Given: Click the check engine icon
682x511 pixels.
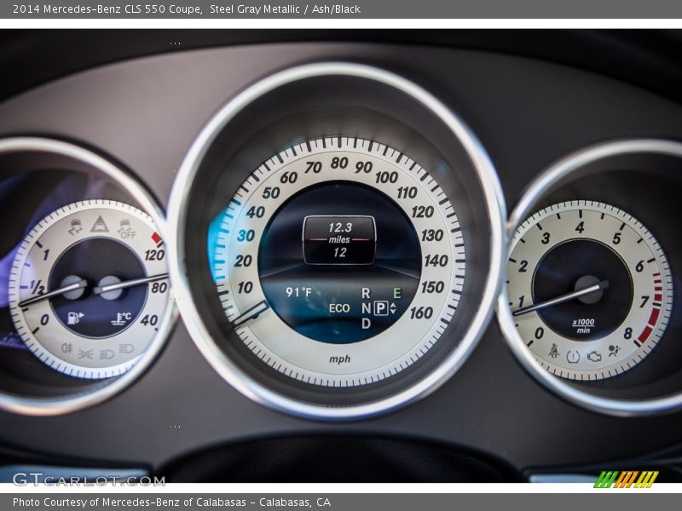Looking at the screenshot, I should click(594, 356).
